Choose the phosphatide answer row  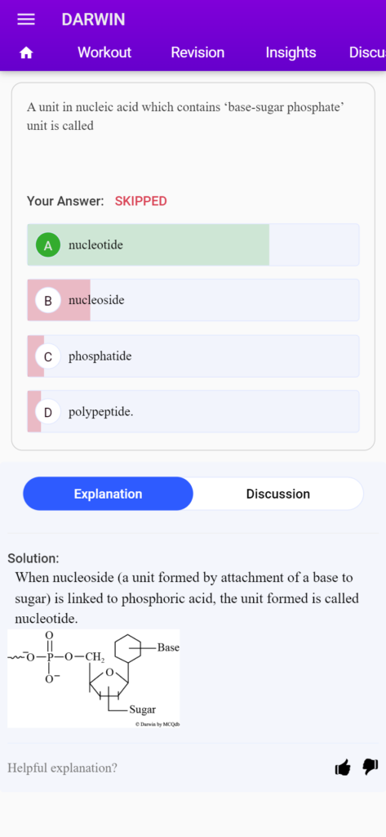click(193, 356)
